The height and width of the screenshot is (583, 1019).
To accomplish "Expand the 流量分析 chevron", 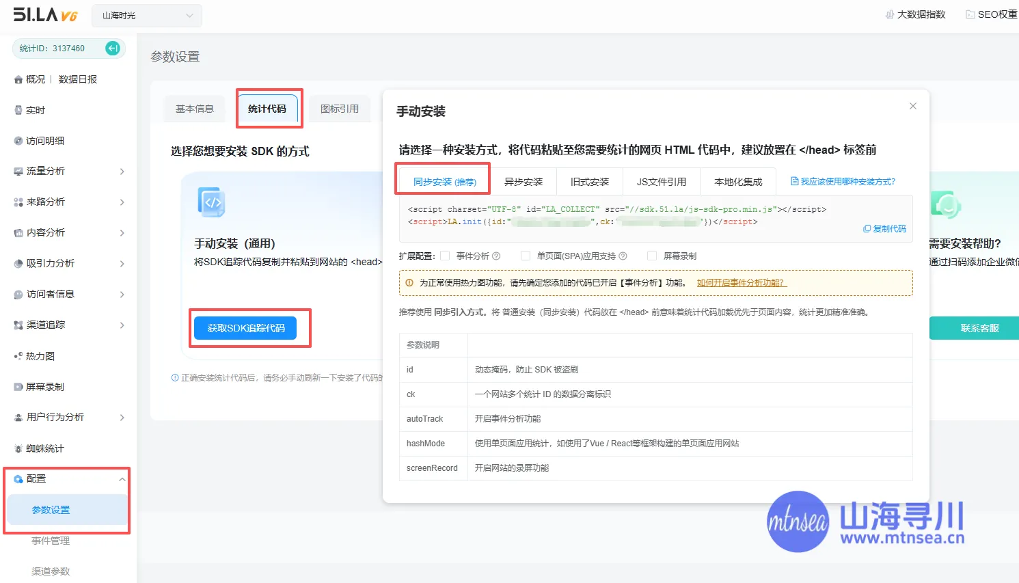I will pos(122,172).
